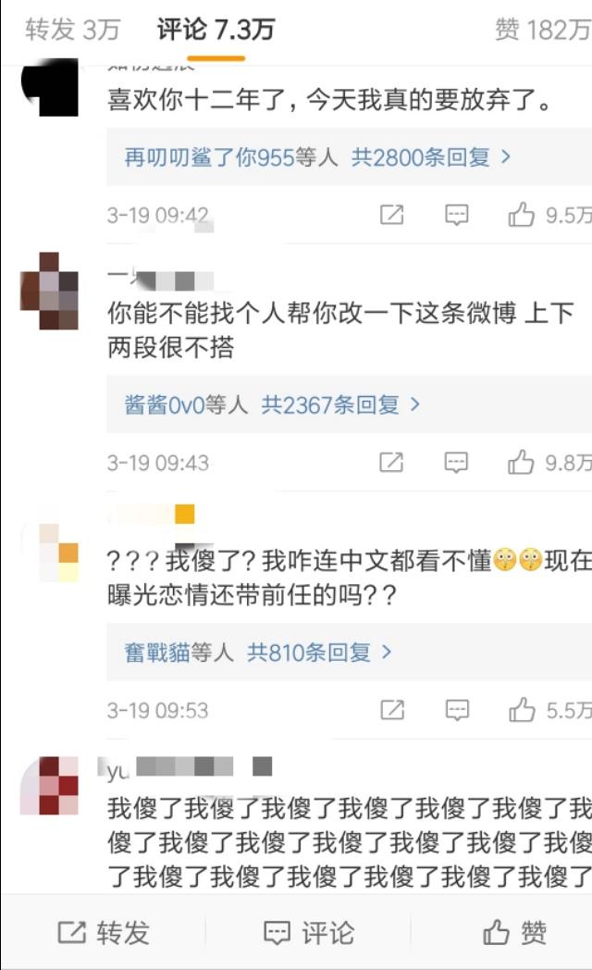Tap the reply bubble icon on the 09:42 comment
The height and width of the screenshot is (970, 592).
(457, 215)
